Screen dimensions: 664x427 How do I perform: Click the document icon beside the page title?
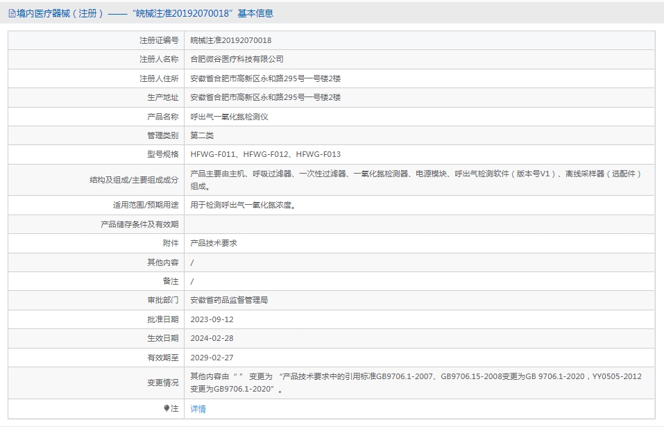[12, 14]
